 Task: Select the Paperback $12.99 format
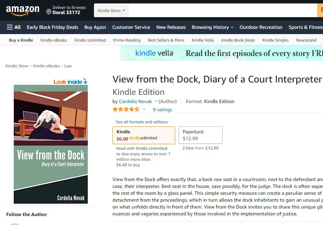200,135
